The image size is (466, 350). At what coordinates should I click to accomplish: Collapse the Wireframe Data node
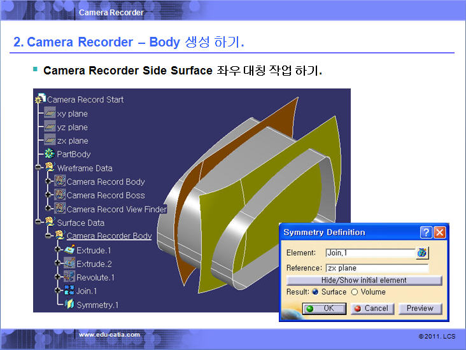point(38,168)
